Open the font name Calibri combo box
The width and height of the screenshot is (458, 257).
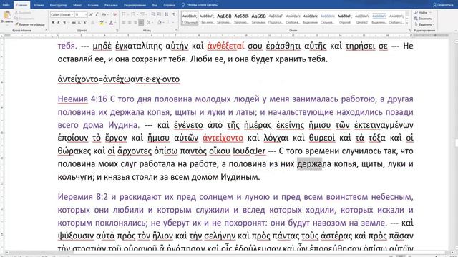tap(62, 14)
